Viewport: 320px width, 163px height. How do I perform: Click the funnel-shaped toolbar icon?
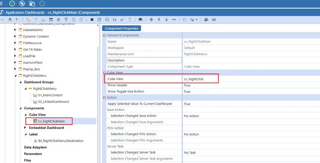coord(66,20)
